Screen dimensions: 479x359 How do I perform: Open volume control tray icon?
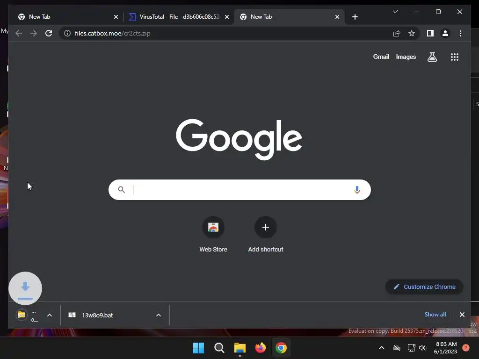pyautogui.click(x=422, y=348)
